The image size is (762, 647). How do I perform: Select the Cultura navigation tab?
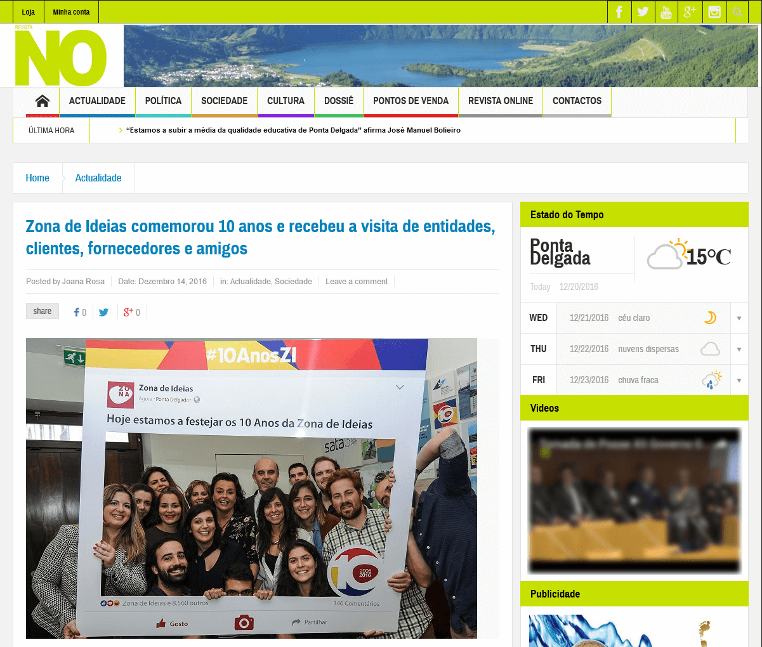pos(286,101)
